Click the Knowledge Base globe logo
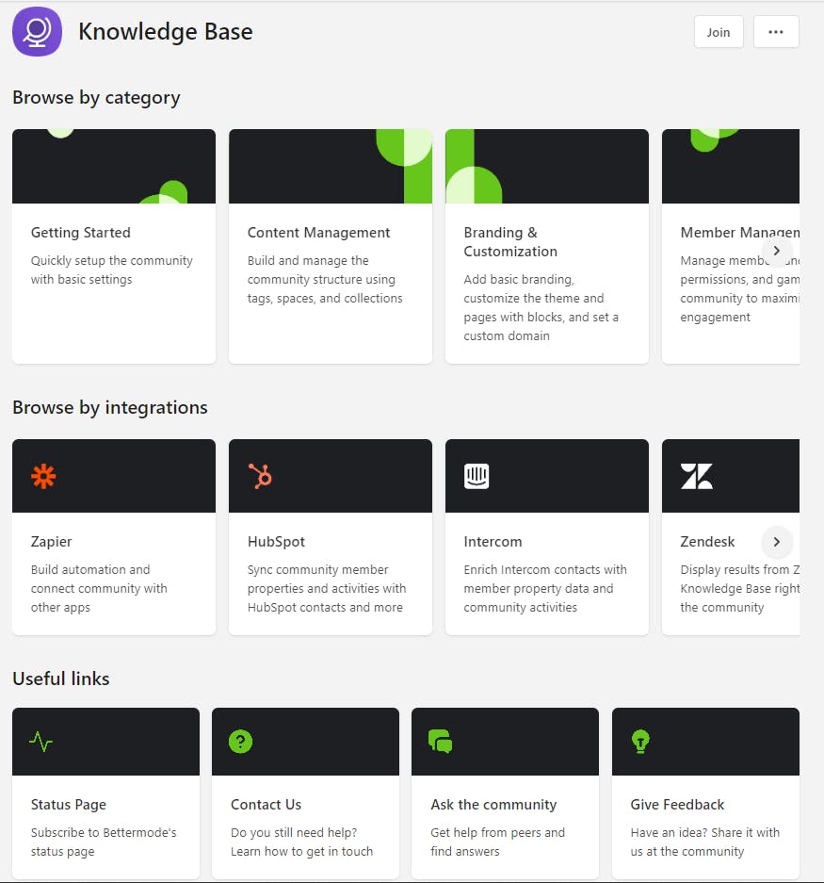Screen dimensions: 824x883 [x=37, y=31]
